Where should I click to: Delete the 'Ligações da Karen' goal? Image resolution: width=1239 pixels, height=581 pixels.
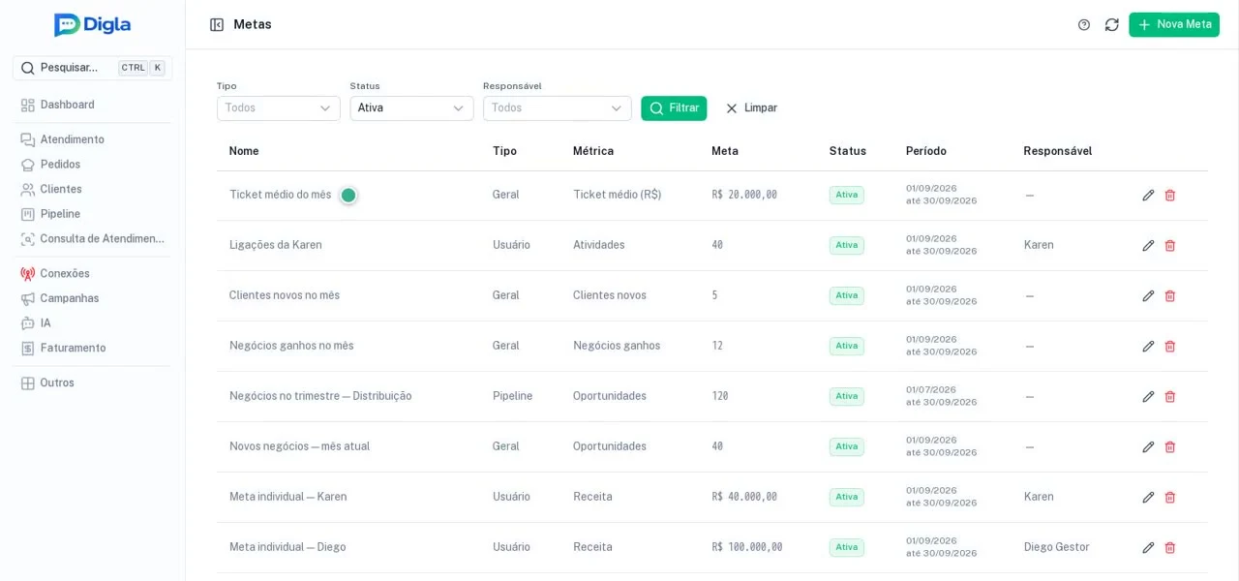pos(1169,246)
